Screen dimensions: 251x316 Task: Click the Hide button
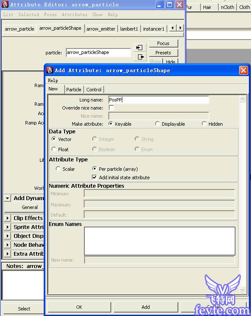pyautogui.click(x=171, y=62)
